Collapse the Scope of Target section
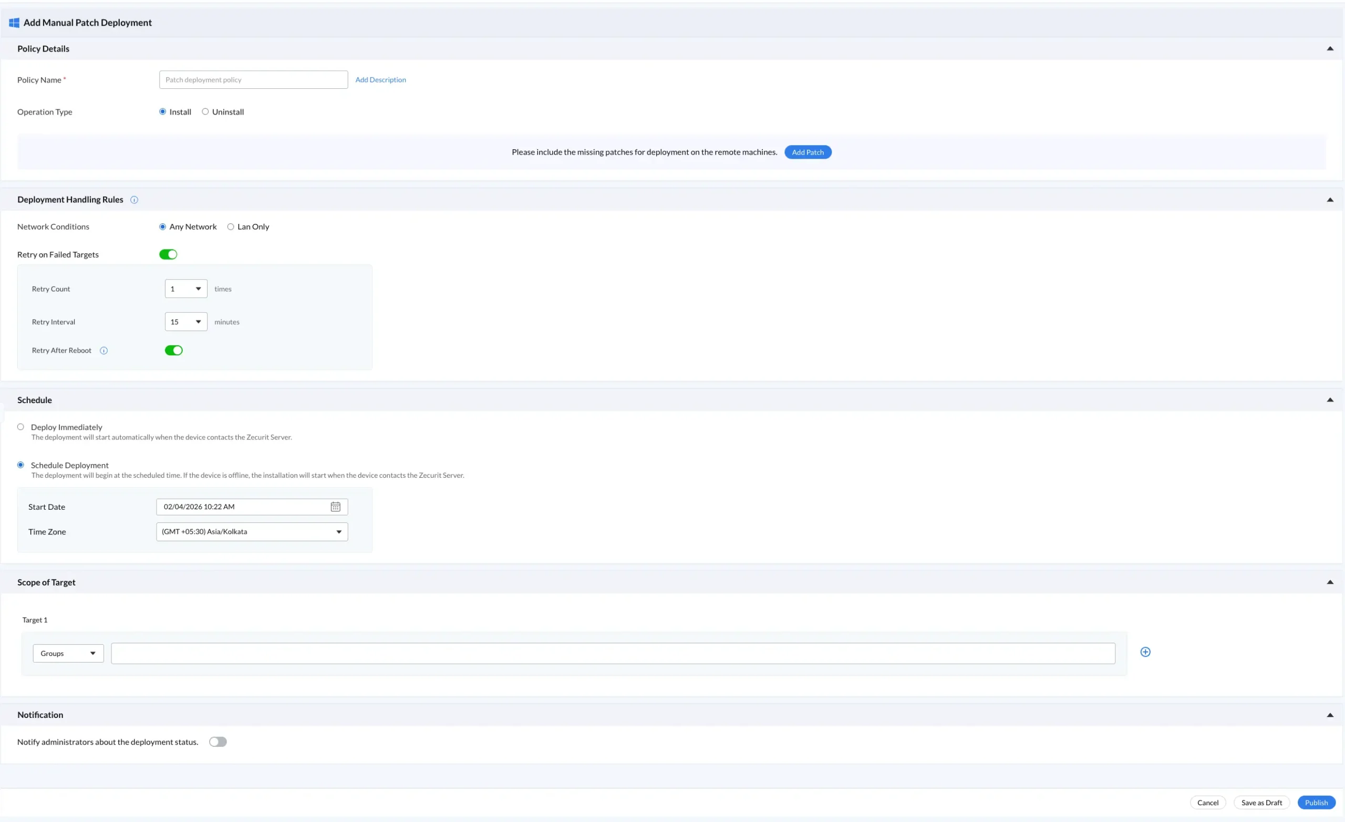The width and height of the screenshot is (1345, 822). 1330,582
